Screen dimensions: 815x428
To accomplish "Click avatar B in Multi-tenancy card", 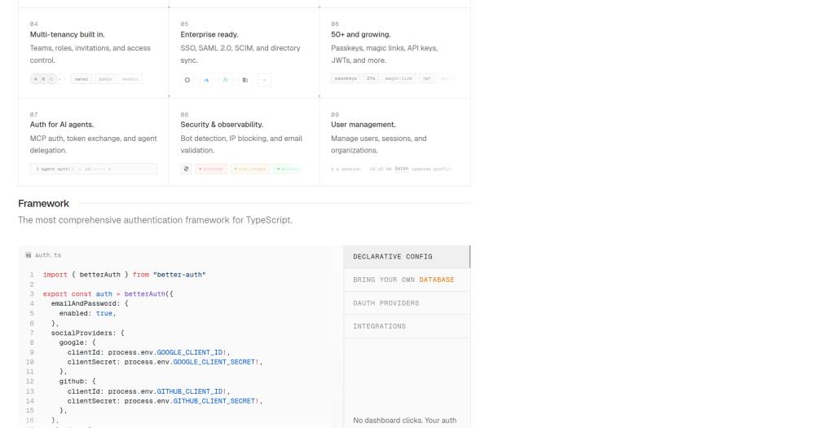I will click(43, 79).
